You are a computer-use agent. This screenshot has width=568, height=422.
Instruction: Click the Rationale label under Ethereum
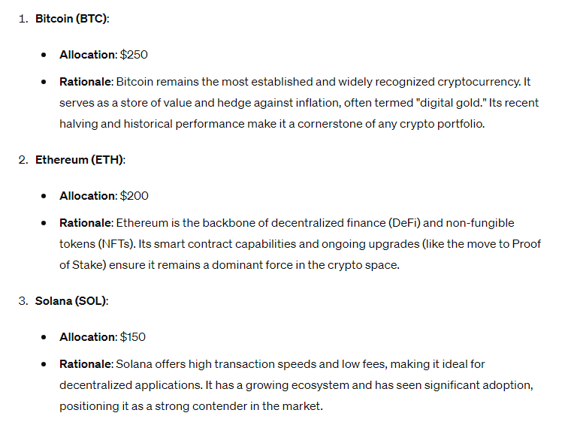click(86, 223)
